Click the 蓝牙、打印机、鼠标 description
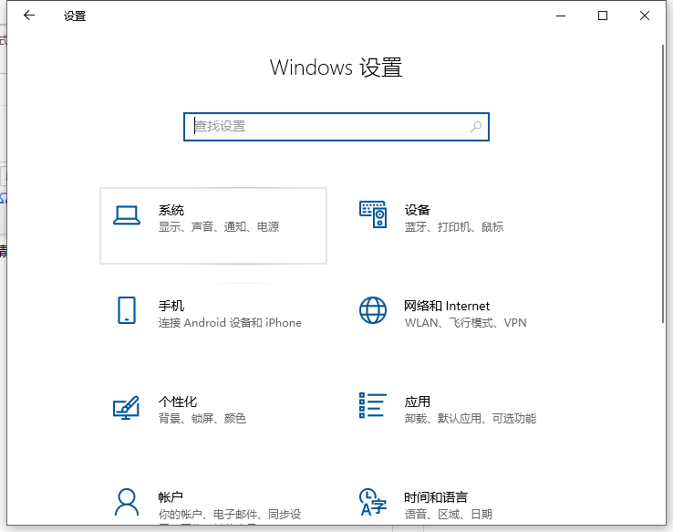Image resolution: width=673 pixels, height=532 pixels. [453, 226]
